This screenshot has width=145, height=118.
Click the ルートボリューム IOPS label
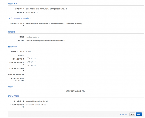coord(16,75)
